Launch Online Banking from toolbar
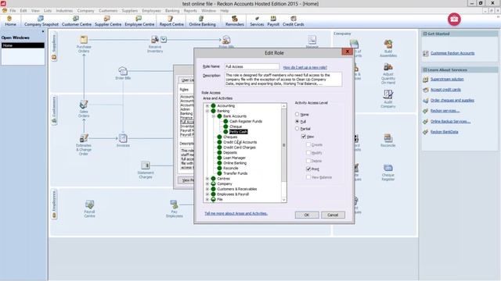This screenshot has height=281, width=501. pyautogui.click(x=202, y=21)
